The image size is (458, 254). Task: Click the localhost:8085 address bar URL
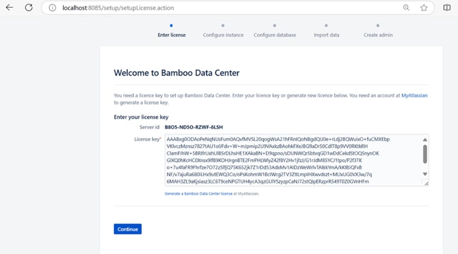pyautogui.click(x=118, y=8)
